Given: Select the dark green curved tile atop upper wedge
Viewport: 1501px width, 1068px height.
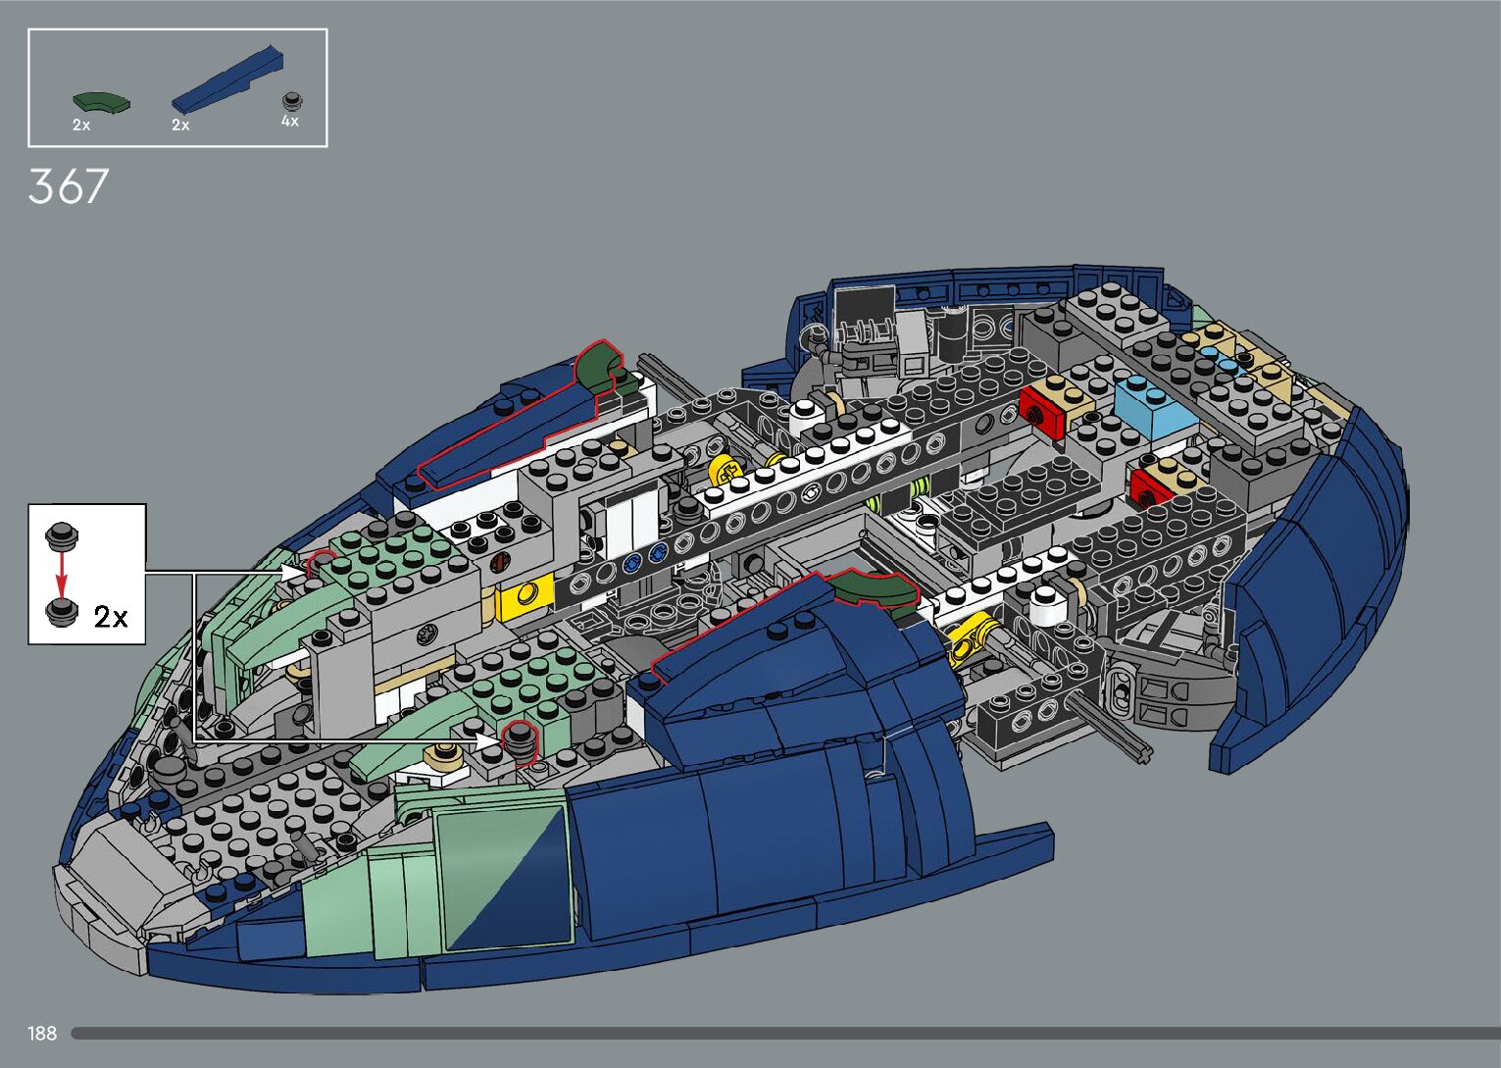Looking at the screenshot, I should pyautogui.click(x=600, y=367).
